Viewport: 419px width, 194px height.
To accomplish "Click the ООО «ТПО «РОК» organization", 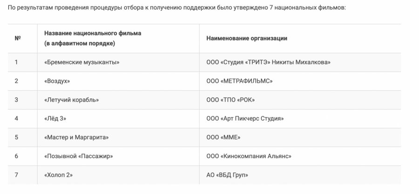I will (230, 100).
